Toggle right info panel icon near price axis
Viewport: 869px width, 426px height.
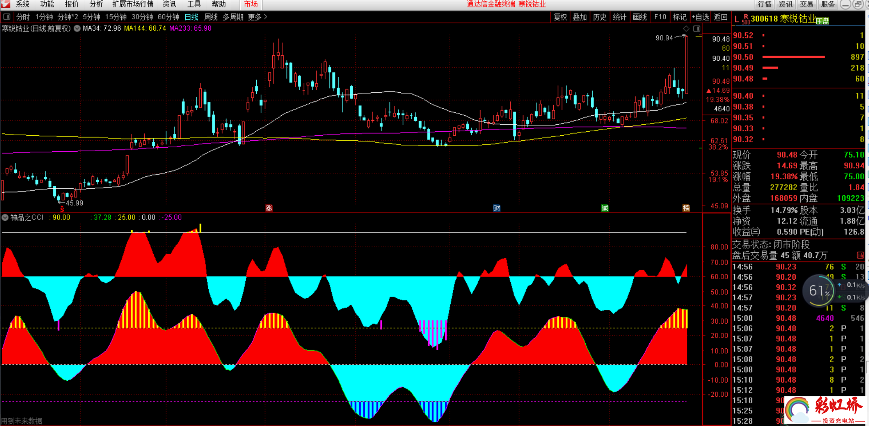click(696, 29)
